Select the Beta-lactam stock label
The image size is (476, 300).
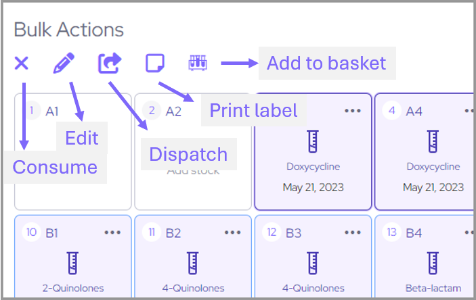point(433,288)
